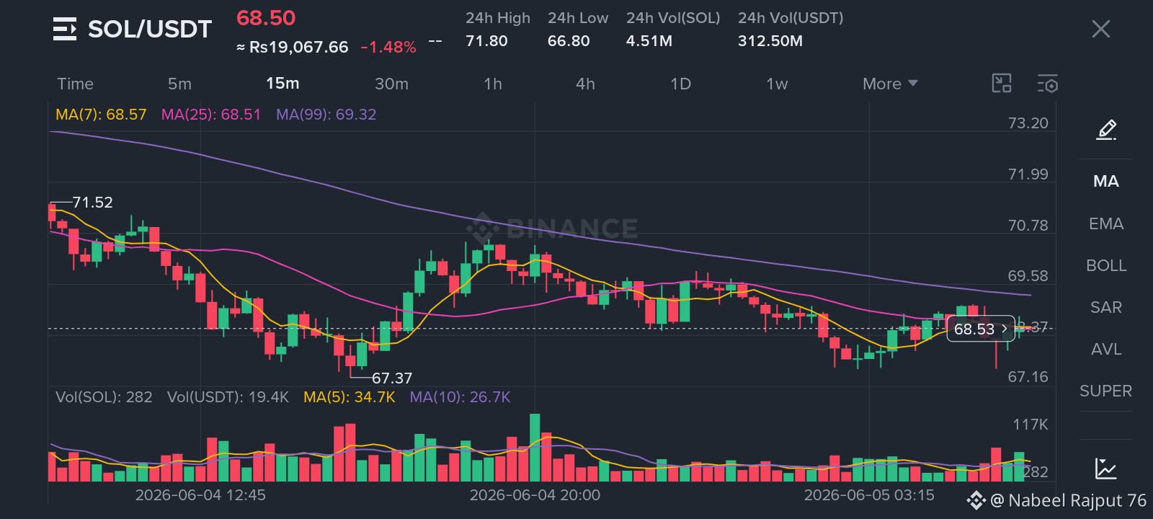The height and width of the screenshot is (519, 1153).
Task: Toggle the EMA indicator
Action: click(x=1105, y=224)
